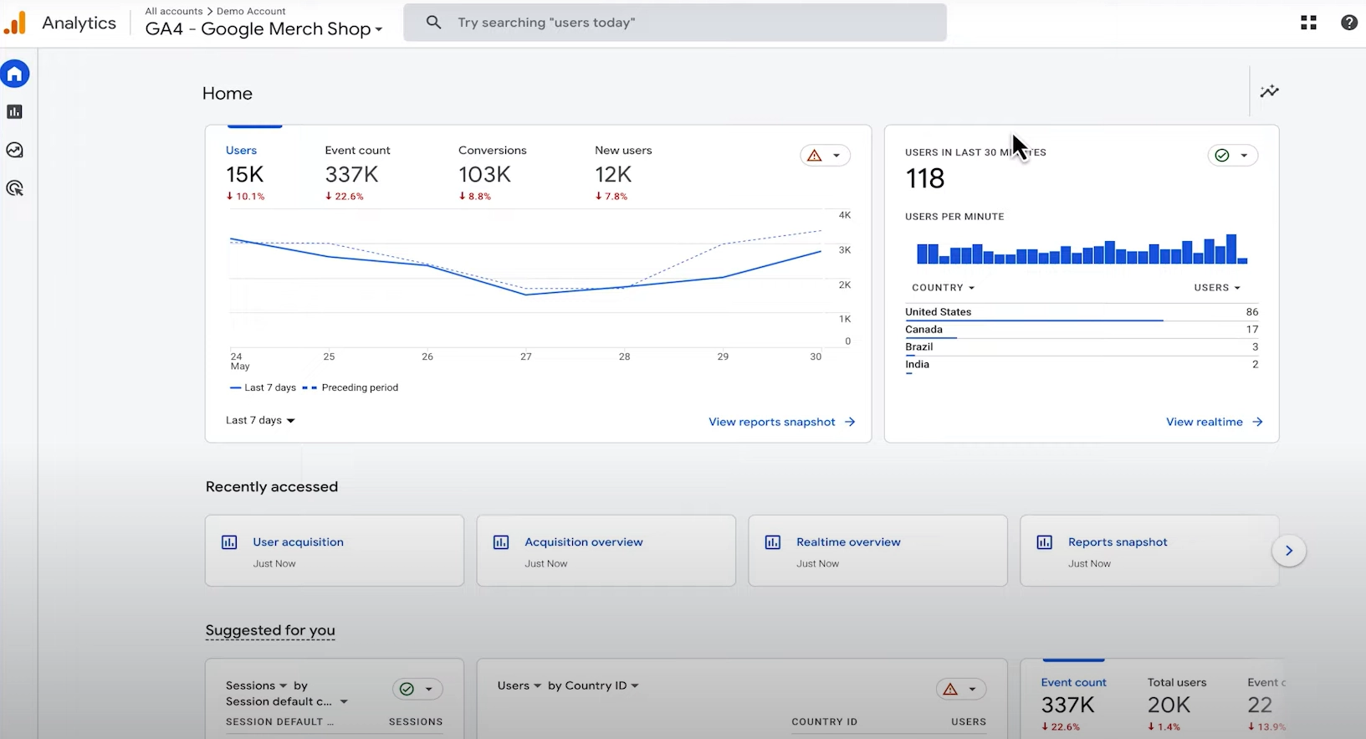The image size is (1366, 739).
Task: Open the Home icon in sidebar
Action: (14, 74)
